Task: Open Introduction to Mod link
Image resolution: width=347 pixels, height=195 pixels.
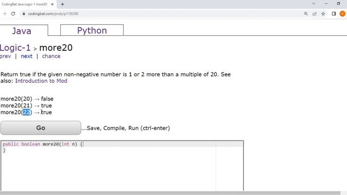Action: click(41, 81)
